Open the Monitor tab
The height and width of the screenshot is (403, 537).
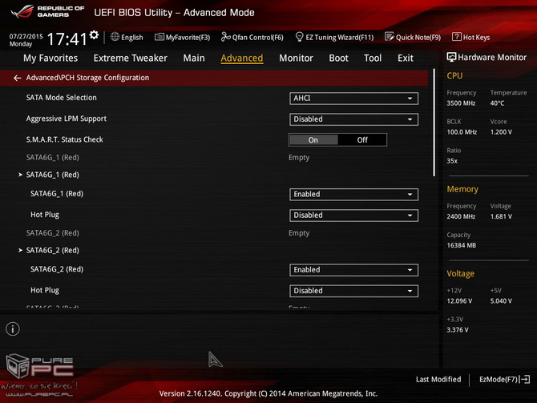pos(296,58)
